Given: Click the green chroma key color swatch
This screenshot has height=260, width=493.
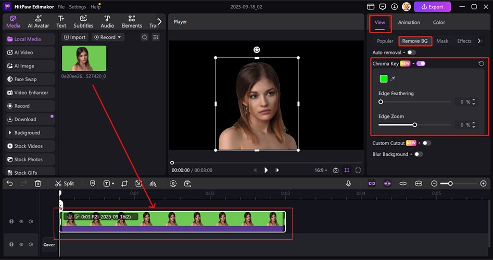Looking at the screenshot, I should (x=384, y=79).
